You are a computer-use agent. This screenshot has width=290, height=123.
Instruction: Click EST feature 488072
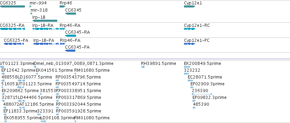point(11,104)
